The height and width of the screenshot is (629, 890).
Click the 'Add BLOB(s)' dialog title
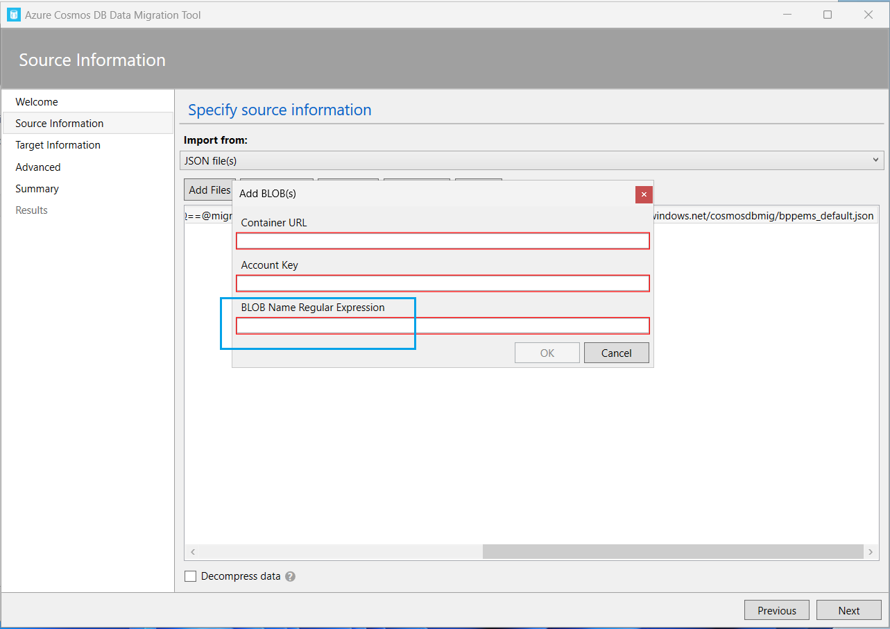click(268, 194)
